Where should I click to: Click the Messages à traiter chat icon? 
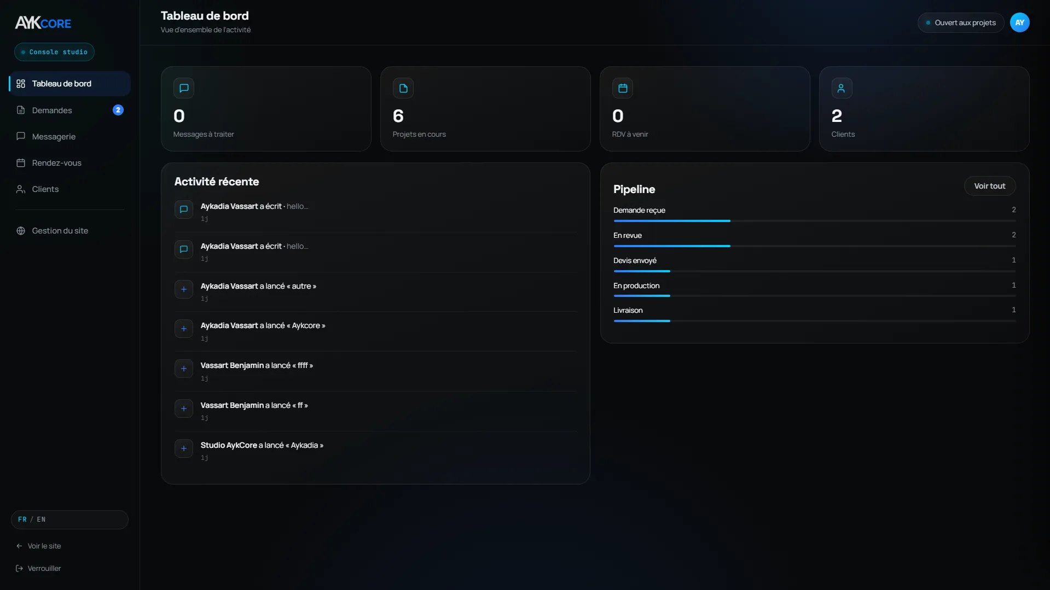184,88
